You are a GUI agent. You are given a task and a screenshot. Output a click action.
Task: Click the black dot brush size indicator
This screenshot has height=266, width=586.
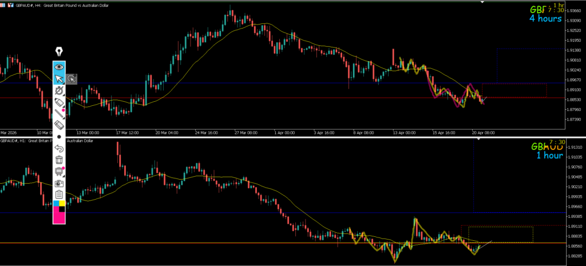(59, 137)
